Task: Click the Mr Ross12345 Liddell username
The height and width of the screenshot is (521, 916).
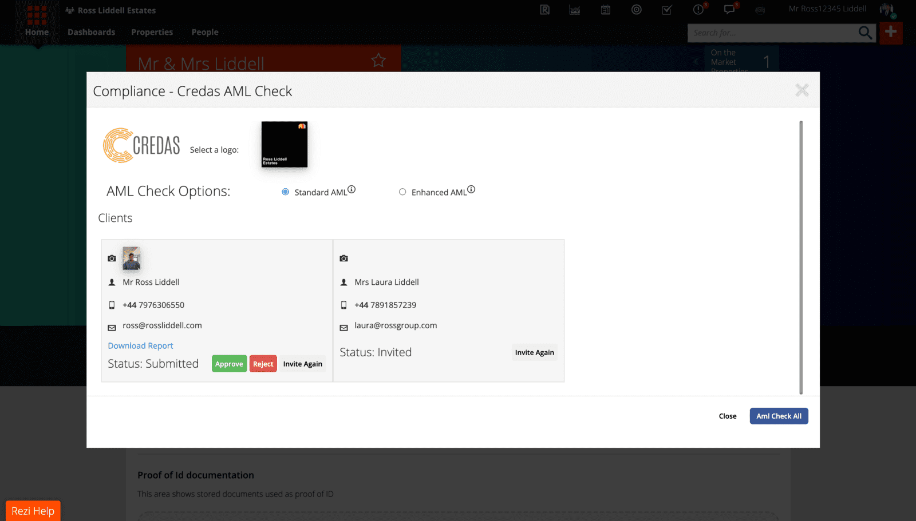Action: click(x=827, y=9)
